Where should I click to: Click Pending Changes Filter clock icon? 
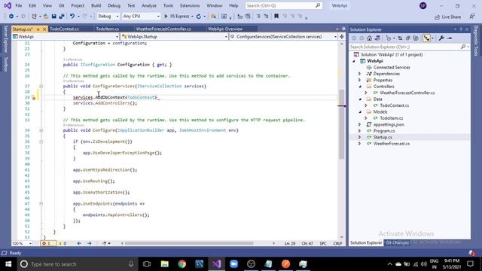(x=389, y=38)
